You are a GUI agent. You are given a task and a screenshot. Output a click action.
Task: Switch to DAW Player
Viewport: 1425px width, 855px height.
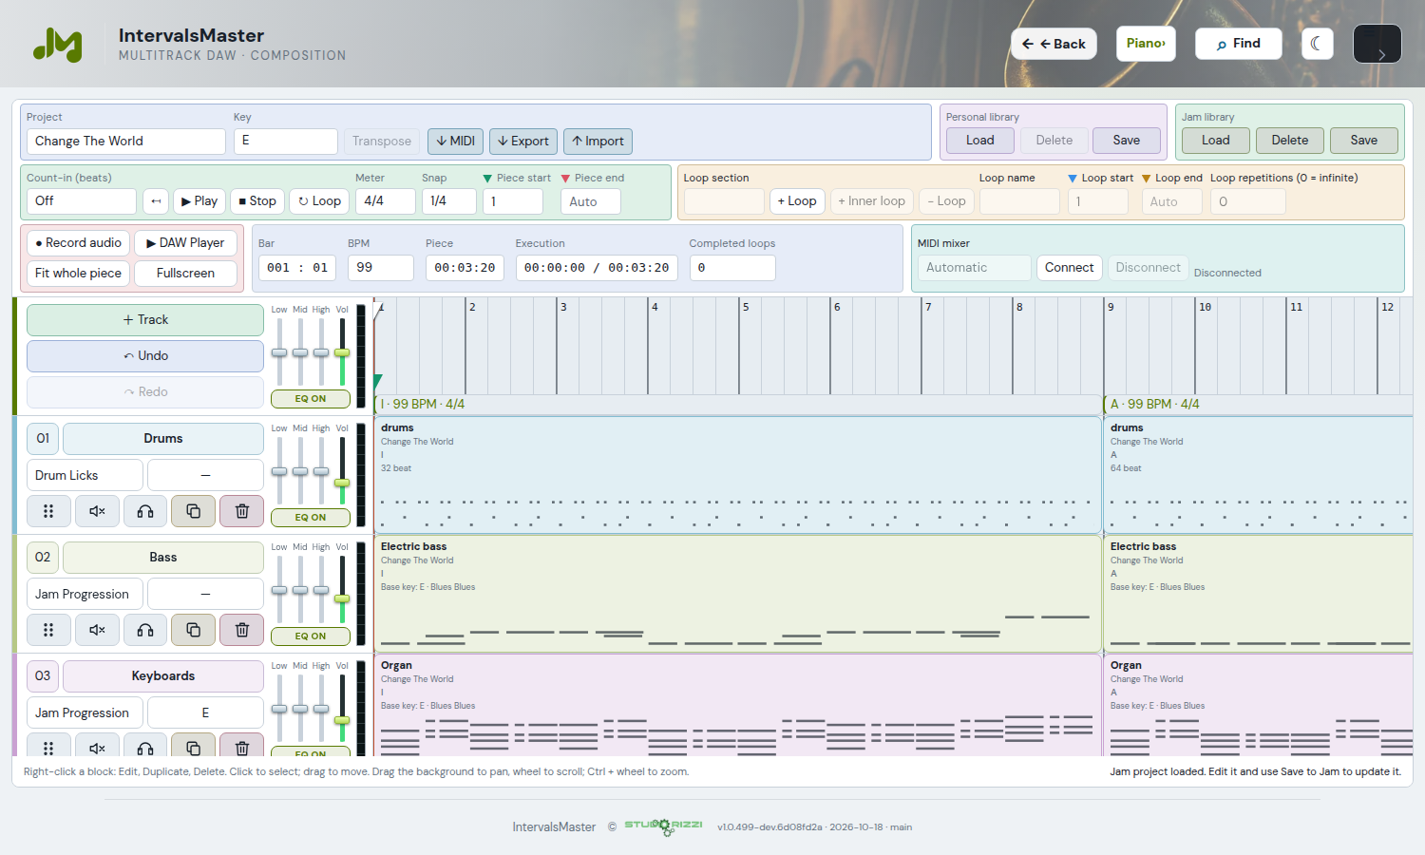click(185, 243)
